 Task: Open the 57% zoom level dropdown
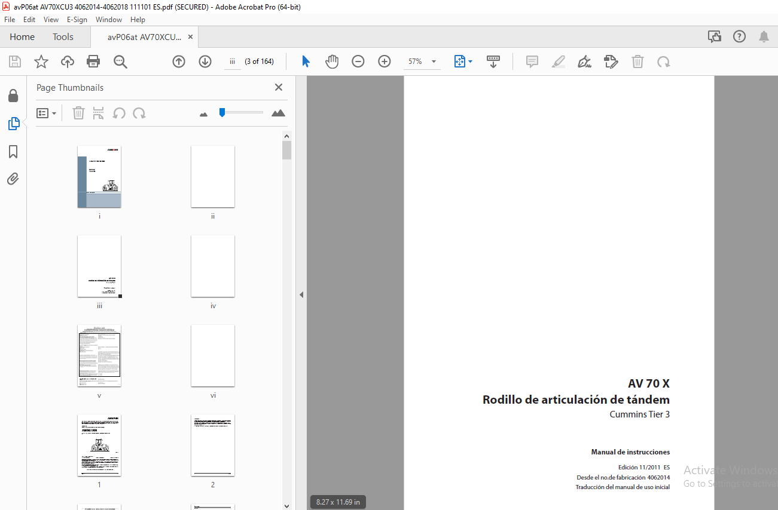click(x=434, y=62)
